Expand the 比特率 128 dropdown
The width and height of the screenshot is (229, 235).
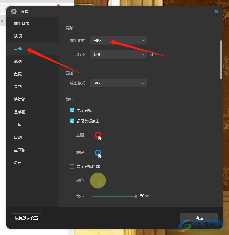pos(119,54)
